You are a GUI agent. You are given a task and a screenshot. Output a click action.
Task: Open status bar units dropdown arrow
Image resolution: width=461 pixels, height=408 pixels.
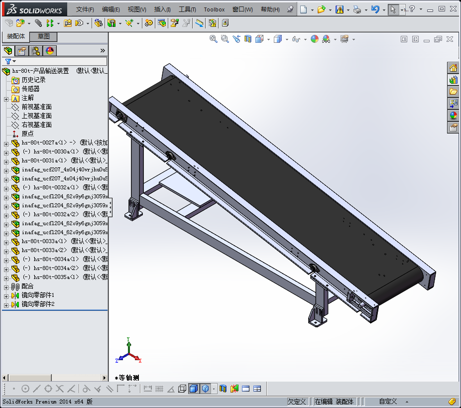point(407,402)
